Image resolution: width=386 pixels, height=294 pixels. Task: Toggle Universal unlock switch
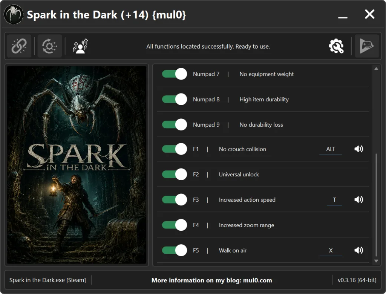tap(175, 175)
